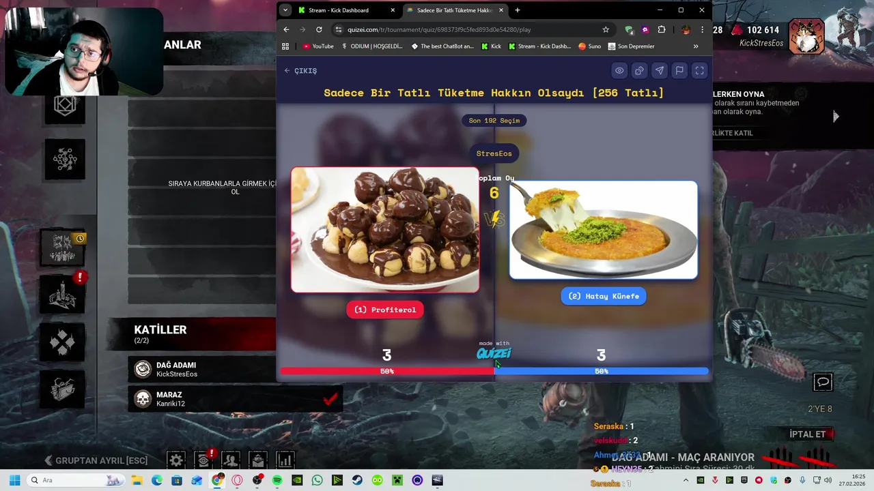874x491 pixels.
Task: Open YouTube bookmark
Action: [x=318, y=46]
